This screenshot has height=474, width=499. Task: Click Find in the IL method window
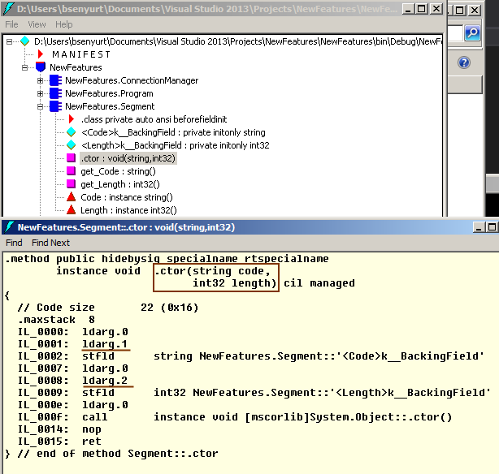tap(14, 243)
